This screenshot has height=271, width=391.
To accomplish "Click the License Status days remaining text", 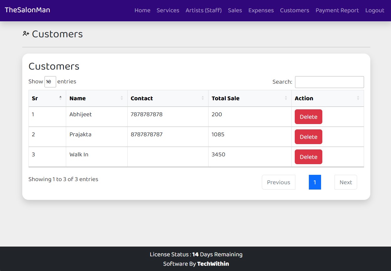I will pos(196,254).
